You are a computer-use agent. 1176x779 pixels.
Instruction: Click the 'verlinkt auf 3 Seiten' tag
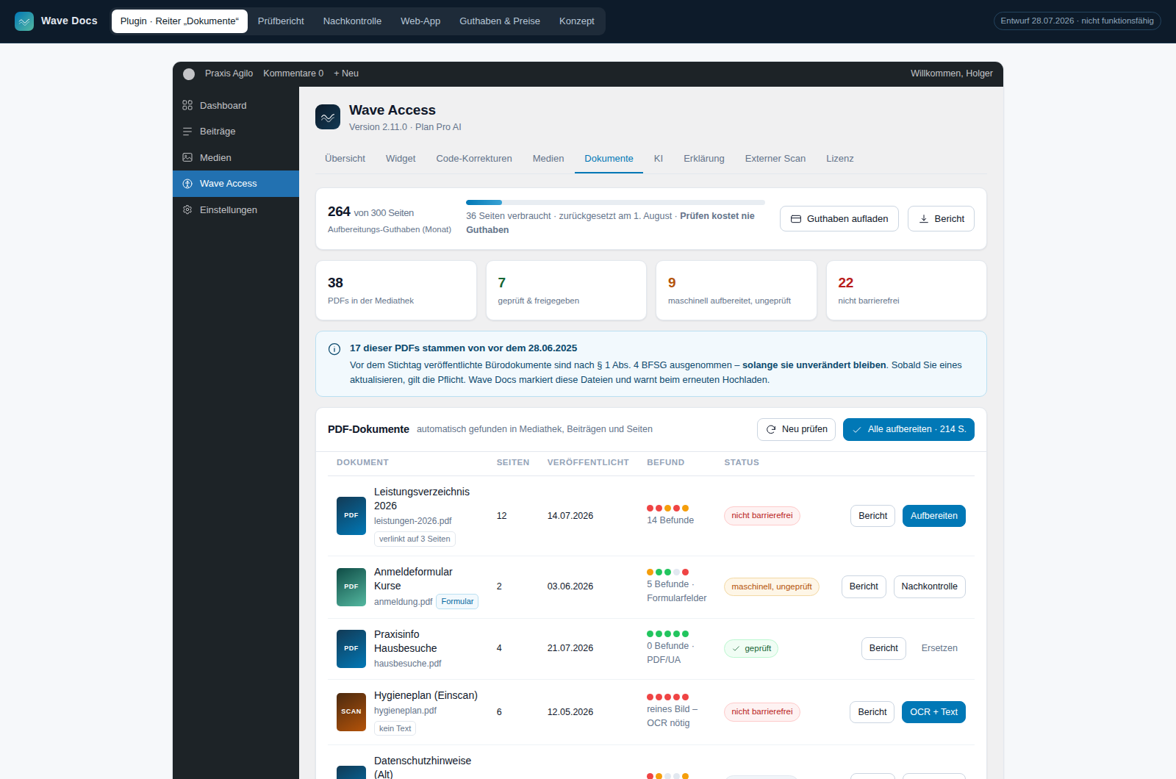(x=415, y=539)
